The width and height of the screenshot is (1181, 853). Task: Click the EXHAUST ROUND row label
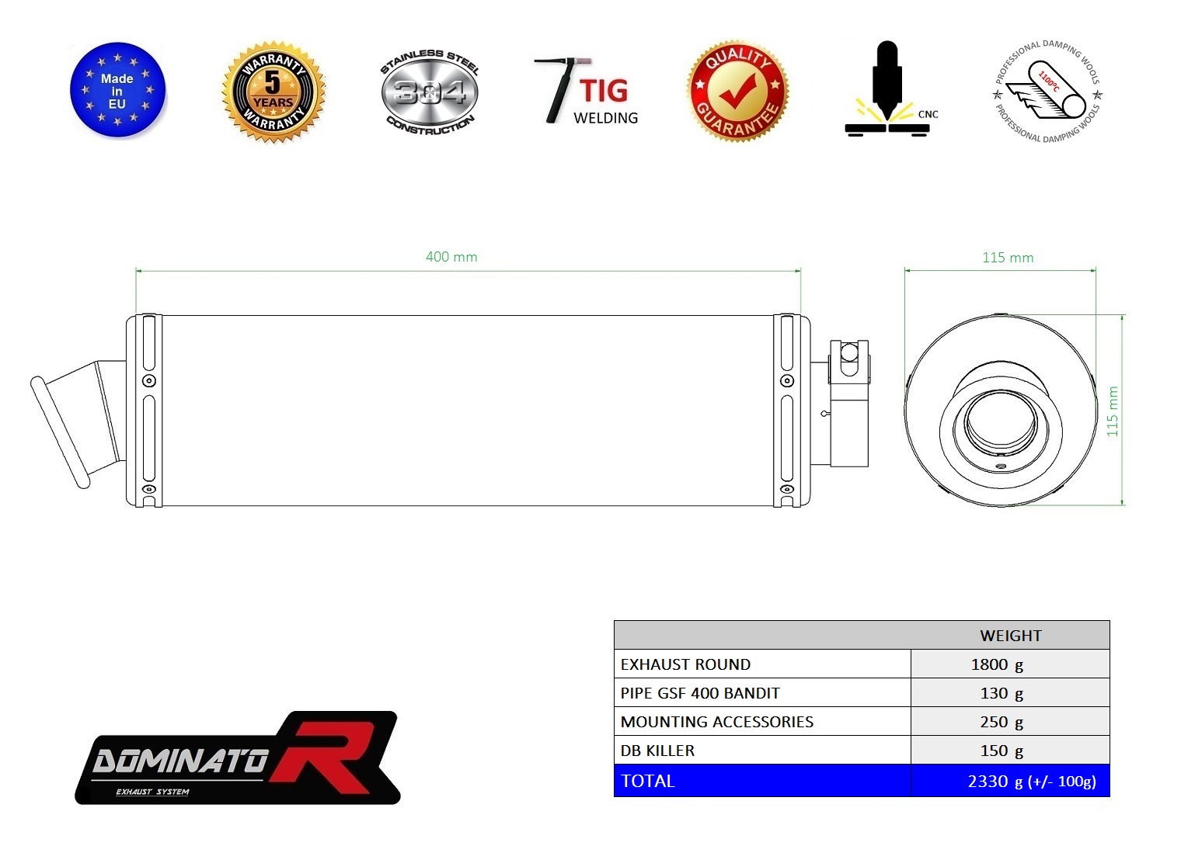click(x=685, y=664)
